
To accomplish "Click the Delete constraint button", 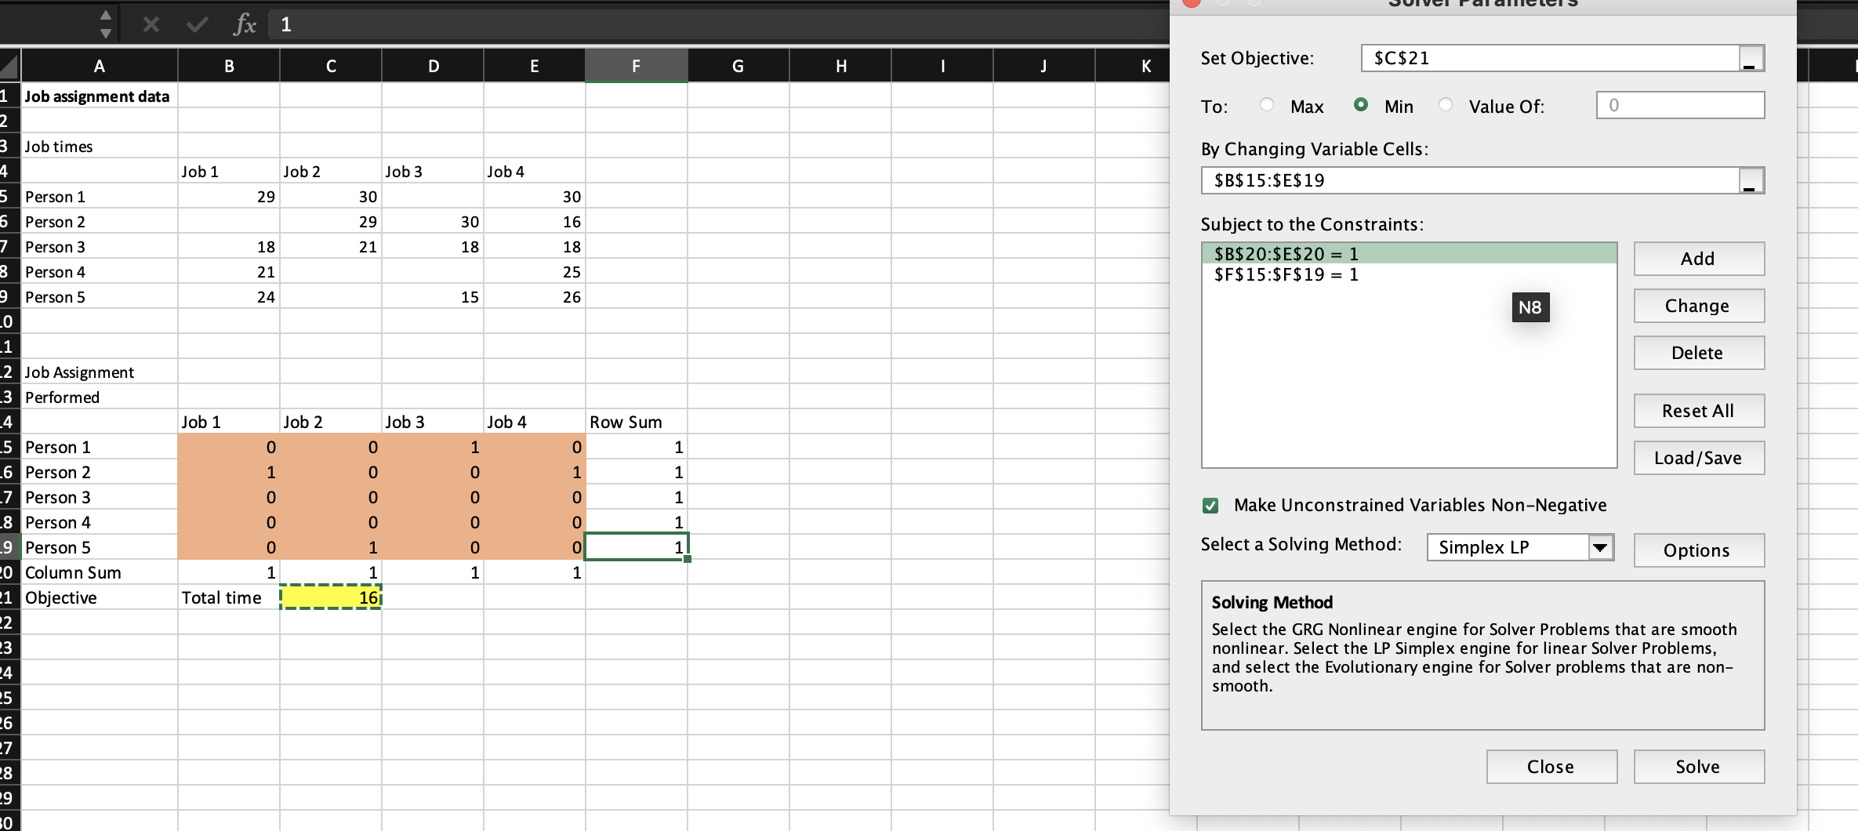I will click(1698, 353).
